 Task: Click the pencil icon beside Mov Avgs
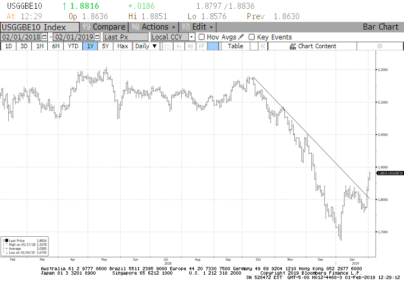click(x=241, y=37)
